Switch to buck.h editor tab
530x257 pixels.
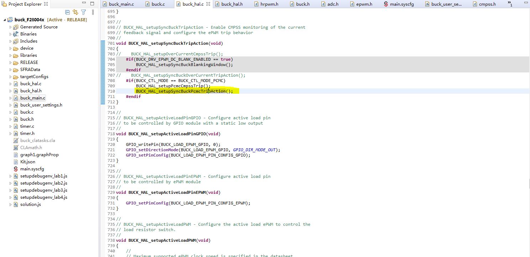point(302,4)
